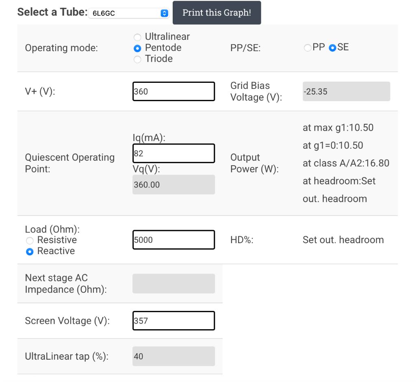416x382 pixels.
Task: Click the Load Ohm input field
Action: [x=173, y=240]
